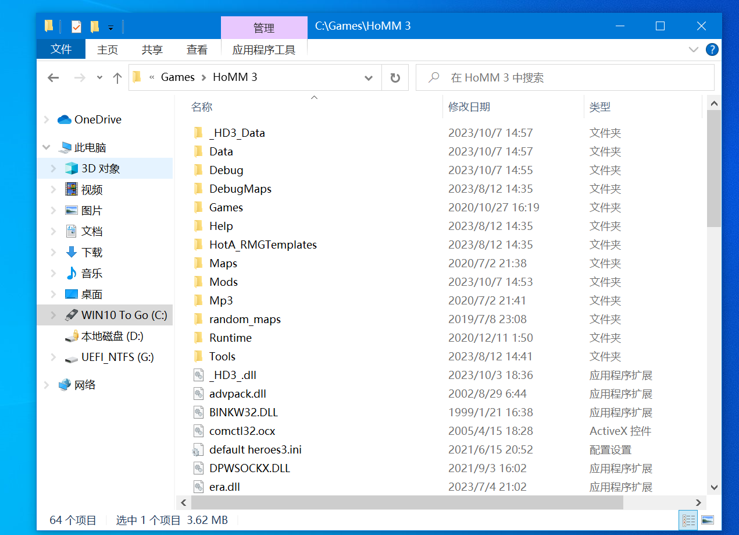Click the vertical scrollbar thumb
Image resolution: width=739 pixels, height=535 pixels.
(x=714, y=168)
